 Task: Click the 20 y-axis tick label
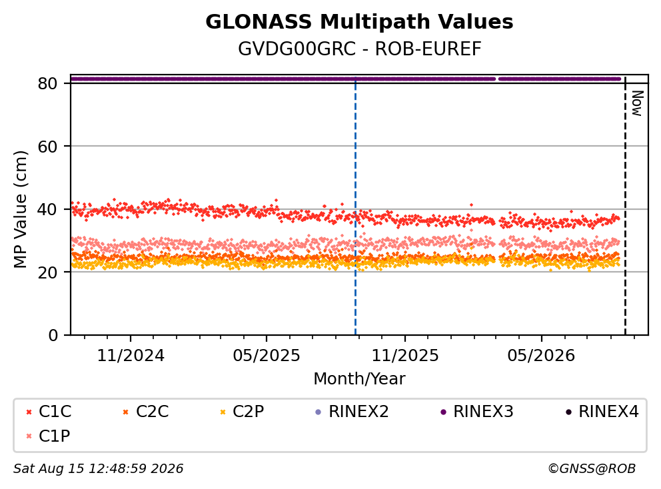tap(47, 272)
